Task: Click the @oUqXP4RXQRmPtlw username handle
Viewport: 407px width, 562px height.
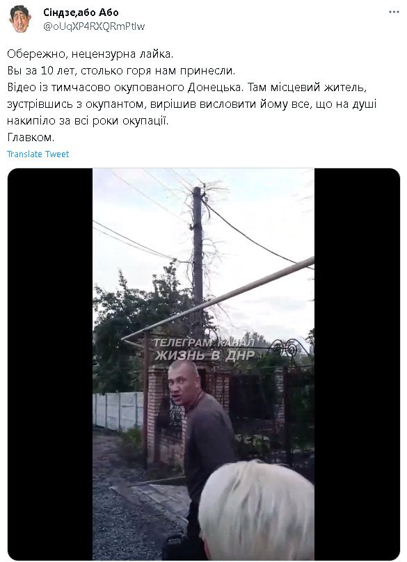Action: point(94,26)
